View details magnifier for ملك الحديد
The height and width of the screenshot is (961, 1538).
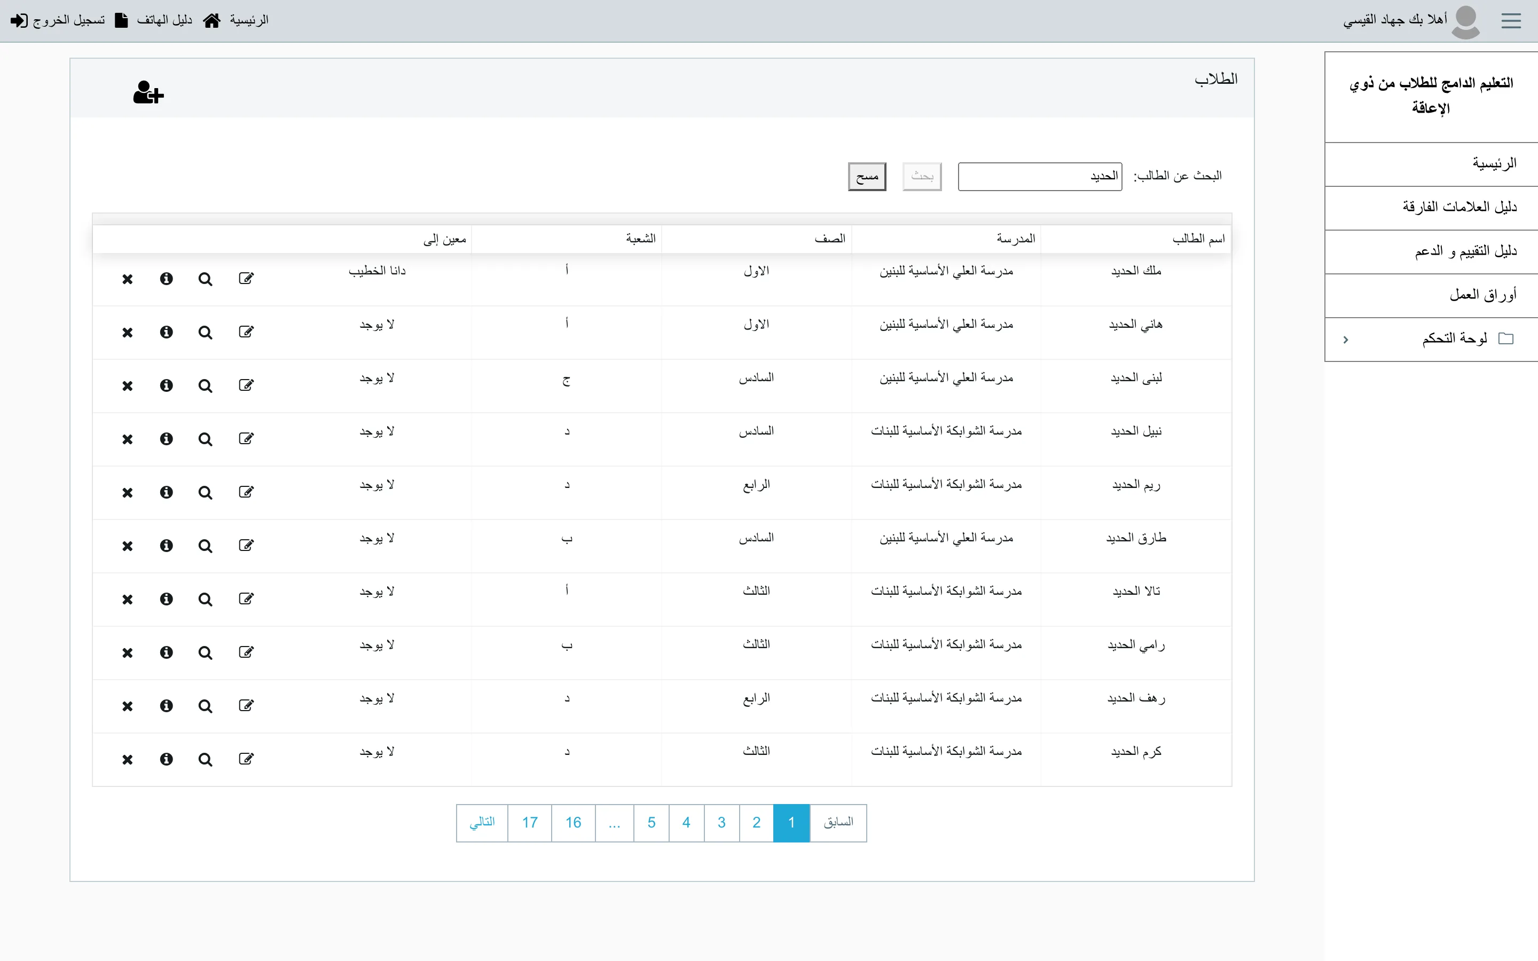pos(205,279)
